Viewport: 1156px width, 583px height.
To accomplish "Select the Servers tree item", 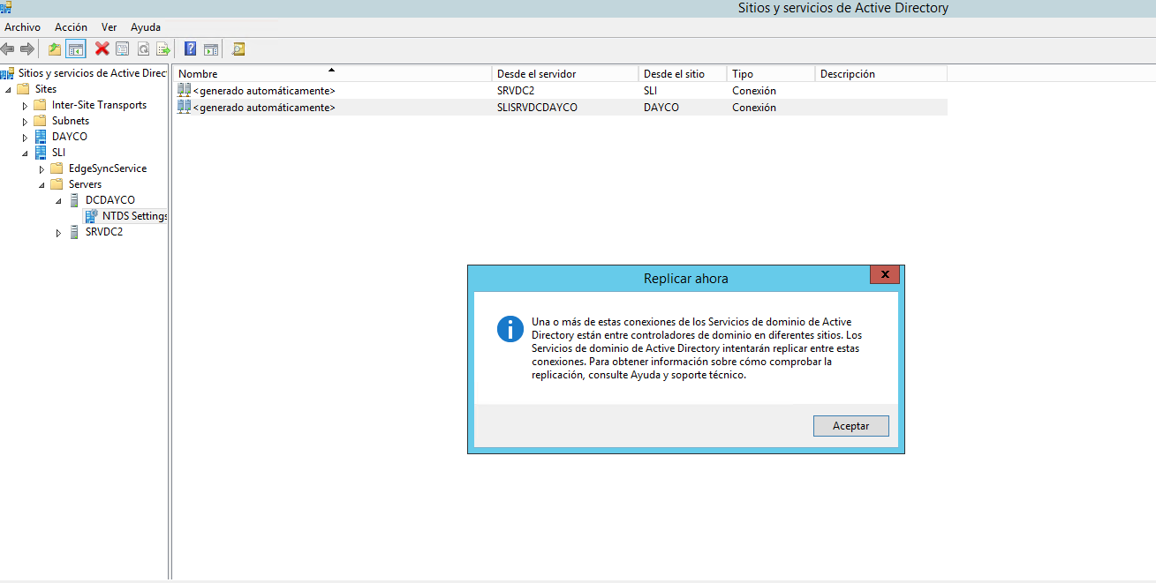I will pos(85,184).
